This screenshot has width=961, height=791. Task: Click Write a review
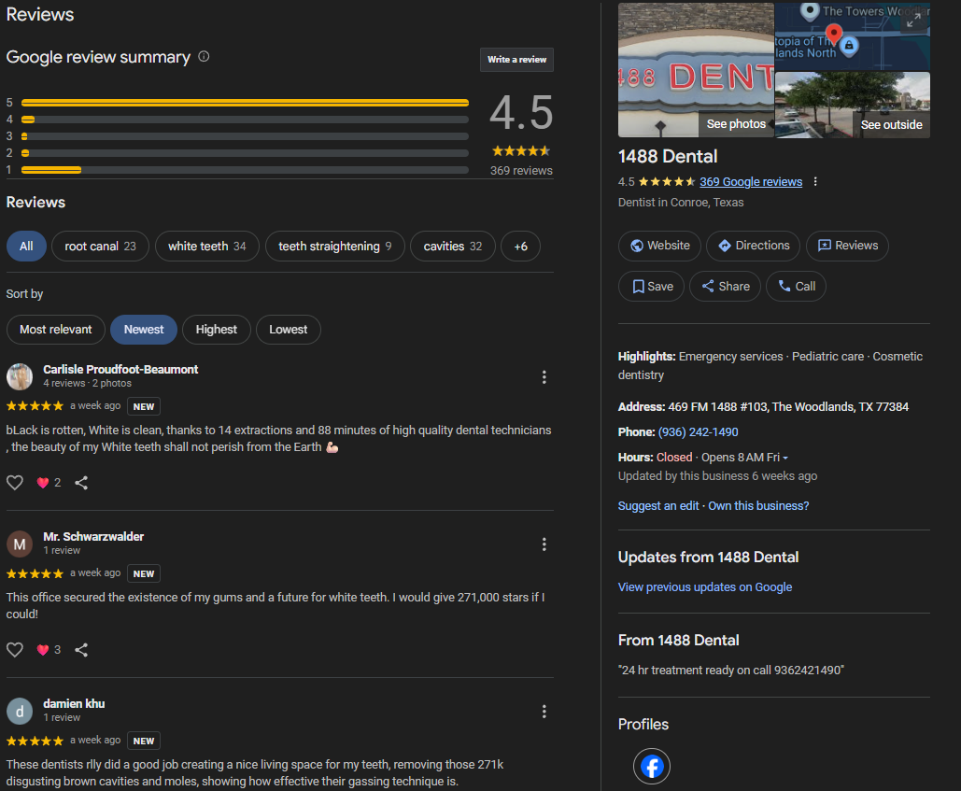click(516, 60)
